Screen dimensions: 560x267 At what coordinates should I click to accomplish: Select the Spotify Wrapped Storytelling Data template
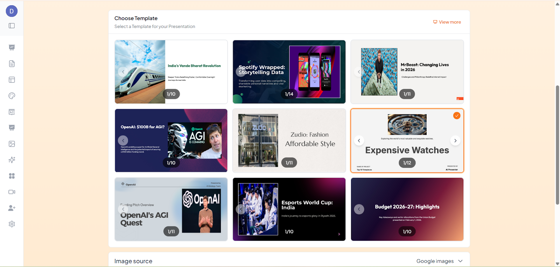click(289, 72)
